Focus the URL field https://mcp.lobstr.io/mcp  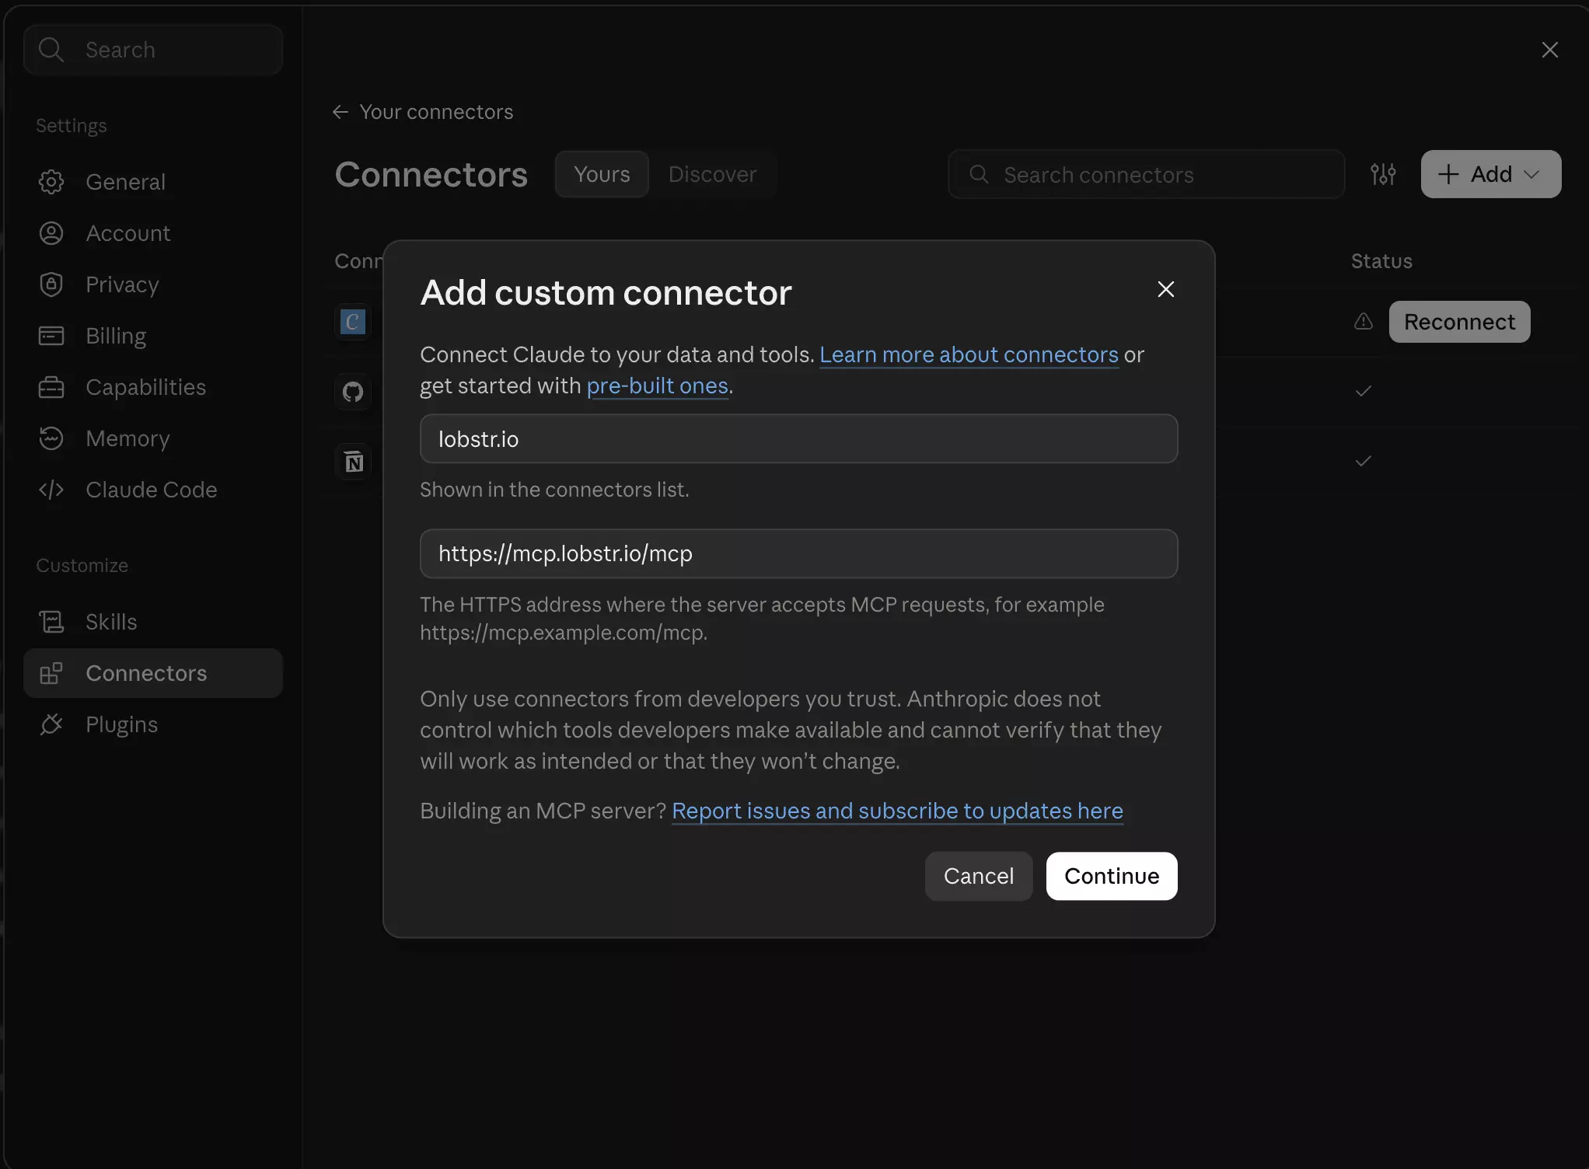pyautogui.click(x=799, y=553)
